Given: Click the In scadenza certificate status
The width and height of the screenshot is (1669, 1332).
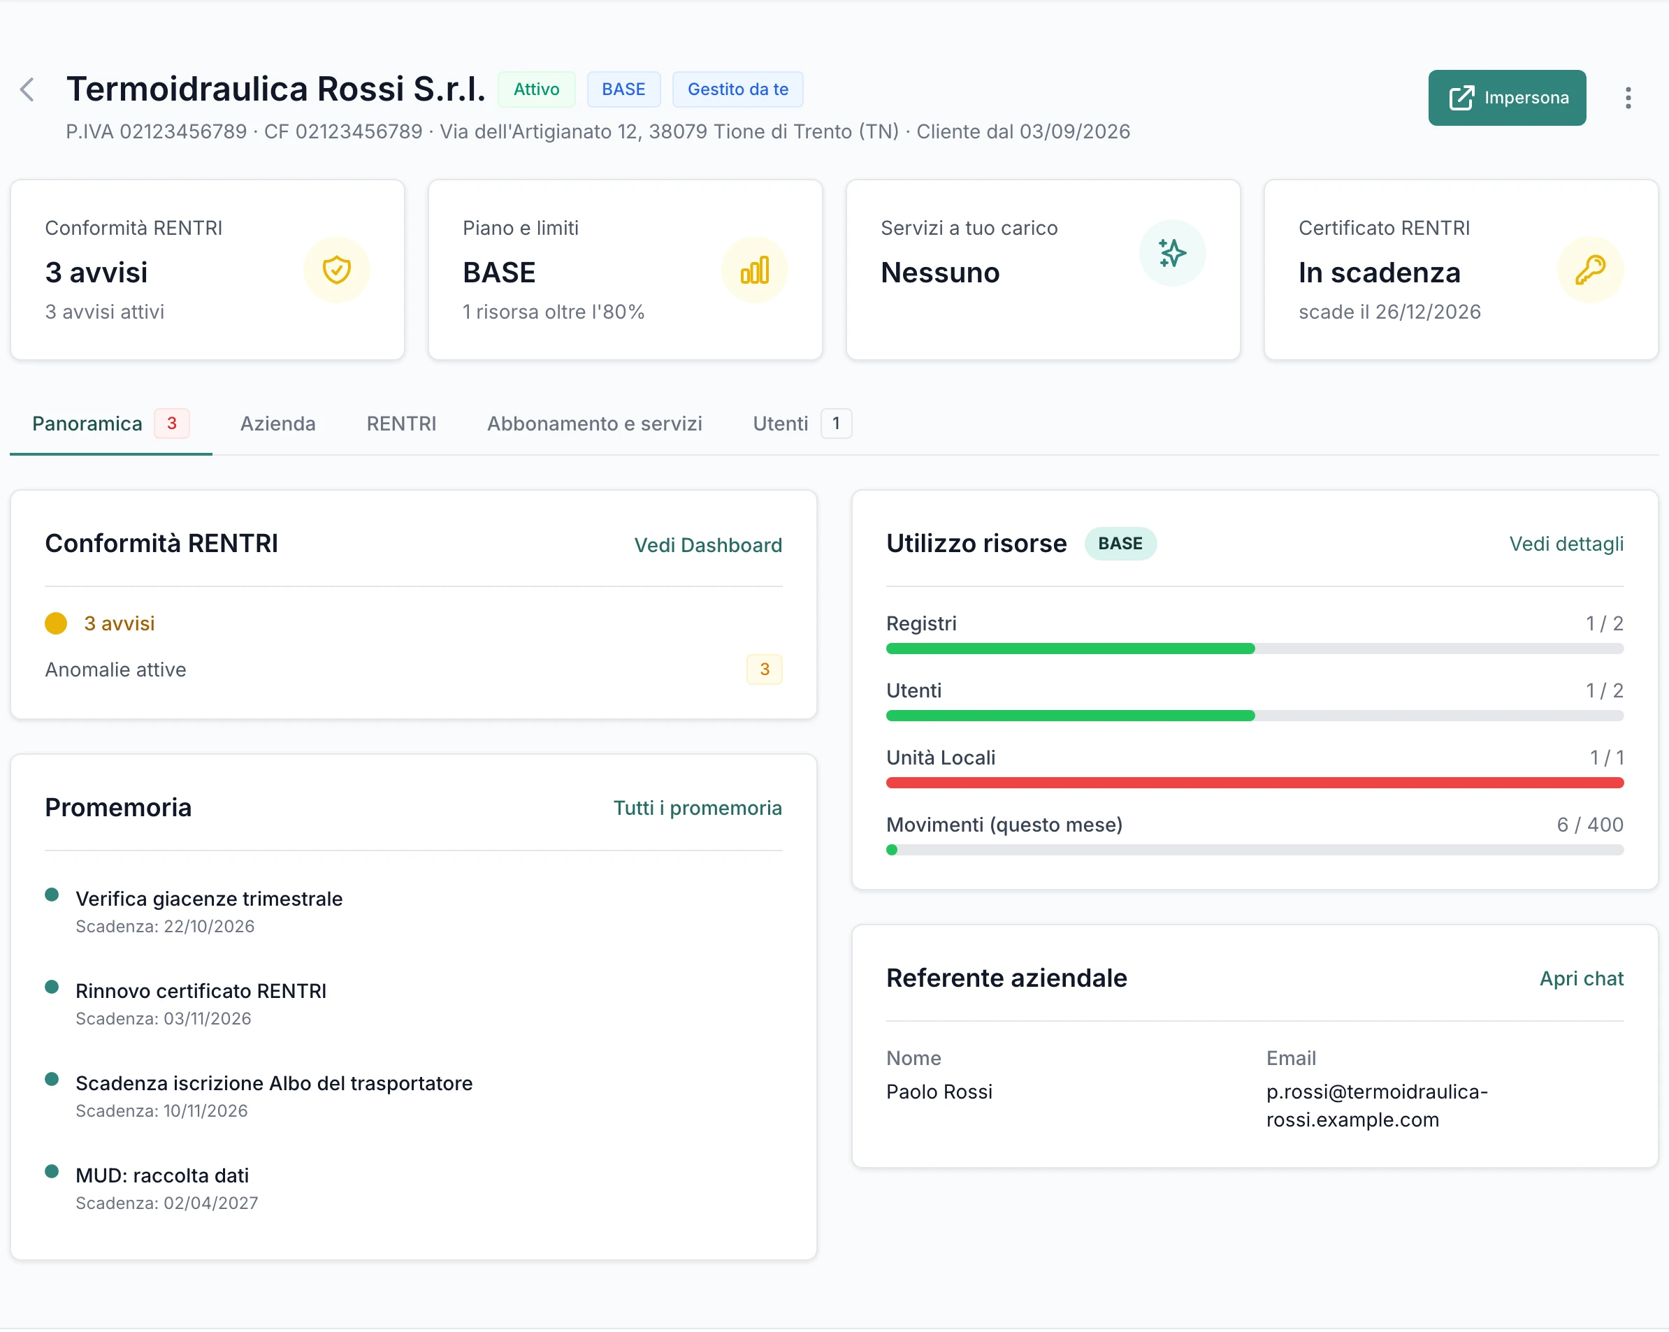Looking at the screenshot, I should coord(1379,273).
